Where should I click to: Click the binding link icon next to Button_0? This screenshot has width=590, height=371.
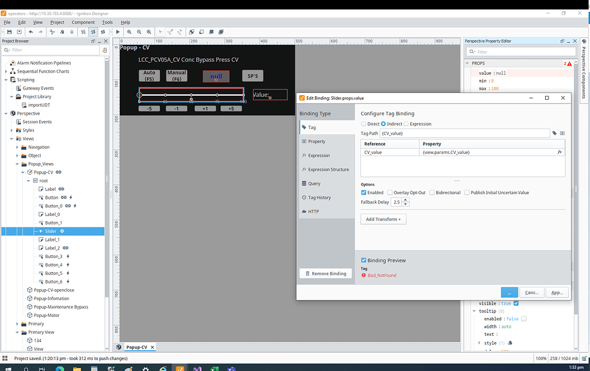(68, 206)
